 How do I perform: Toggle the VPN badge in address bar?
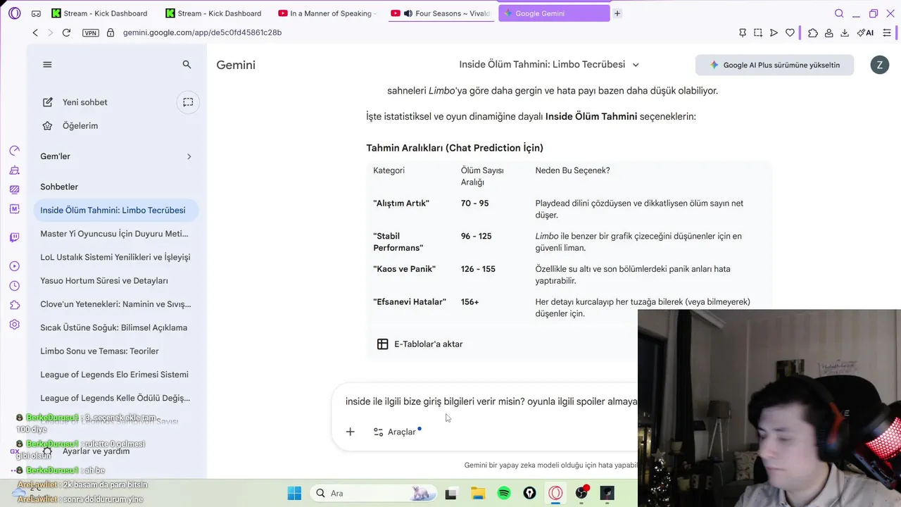pos(91,32)
